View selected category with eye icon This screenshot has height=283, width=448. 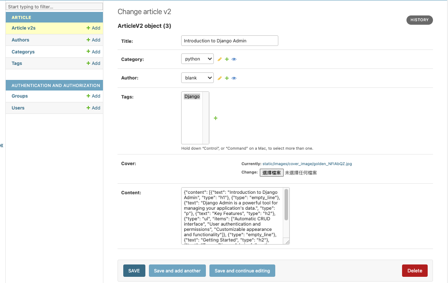pos(234,59)
